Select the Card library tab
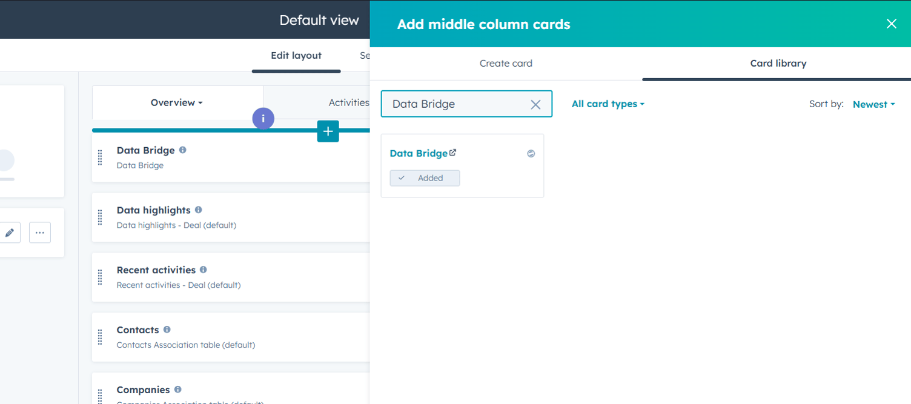 [x=778, y=64]
